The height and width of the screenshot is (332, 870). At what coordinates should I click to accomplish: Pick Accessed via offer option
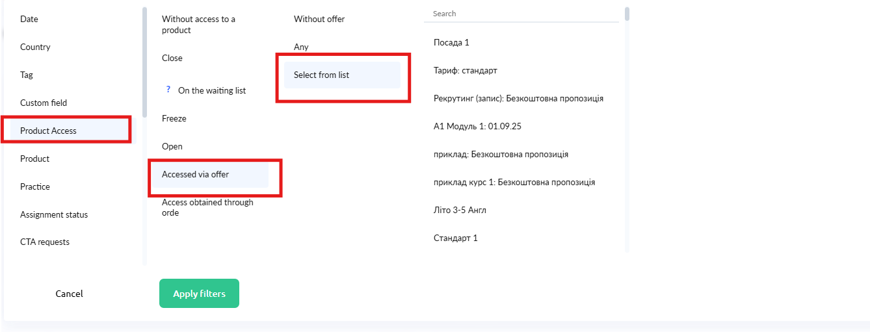click(195, 175)
